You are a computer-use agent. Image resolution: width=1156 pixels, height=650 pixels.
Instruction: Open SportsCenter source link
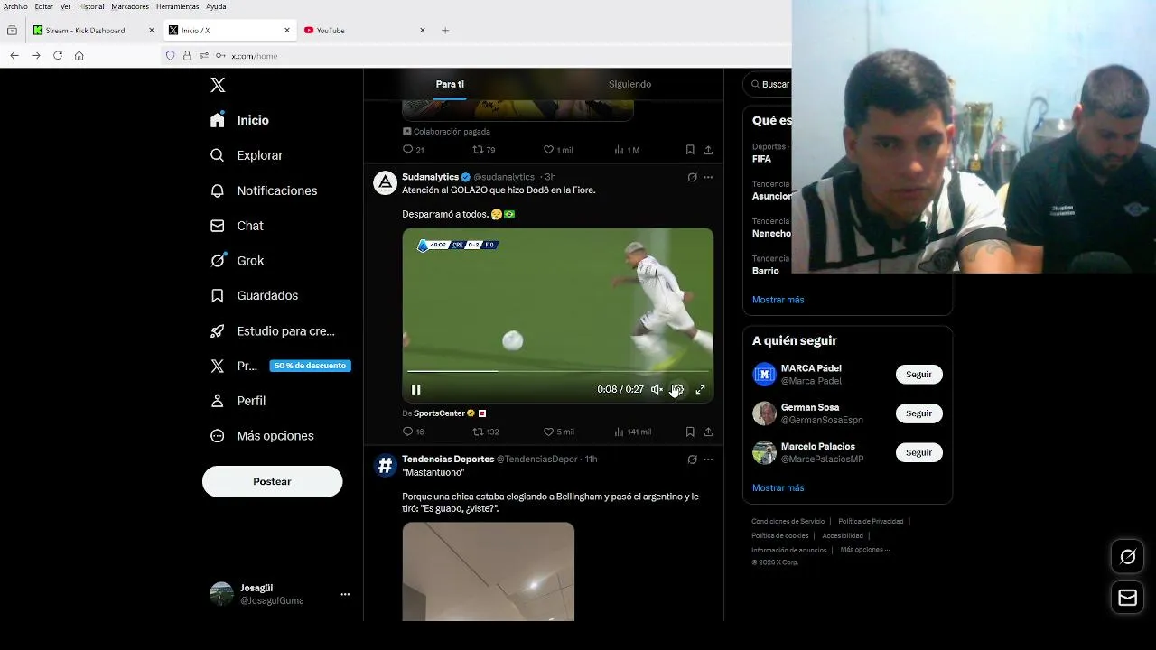click(x=439, y=413)
